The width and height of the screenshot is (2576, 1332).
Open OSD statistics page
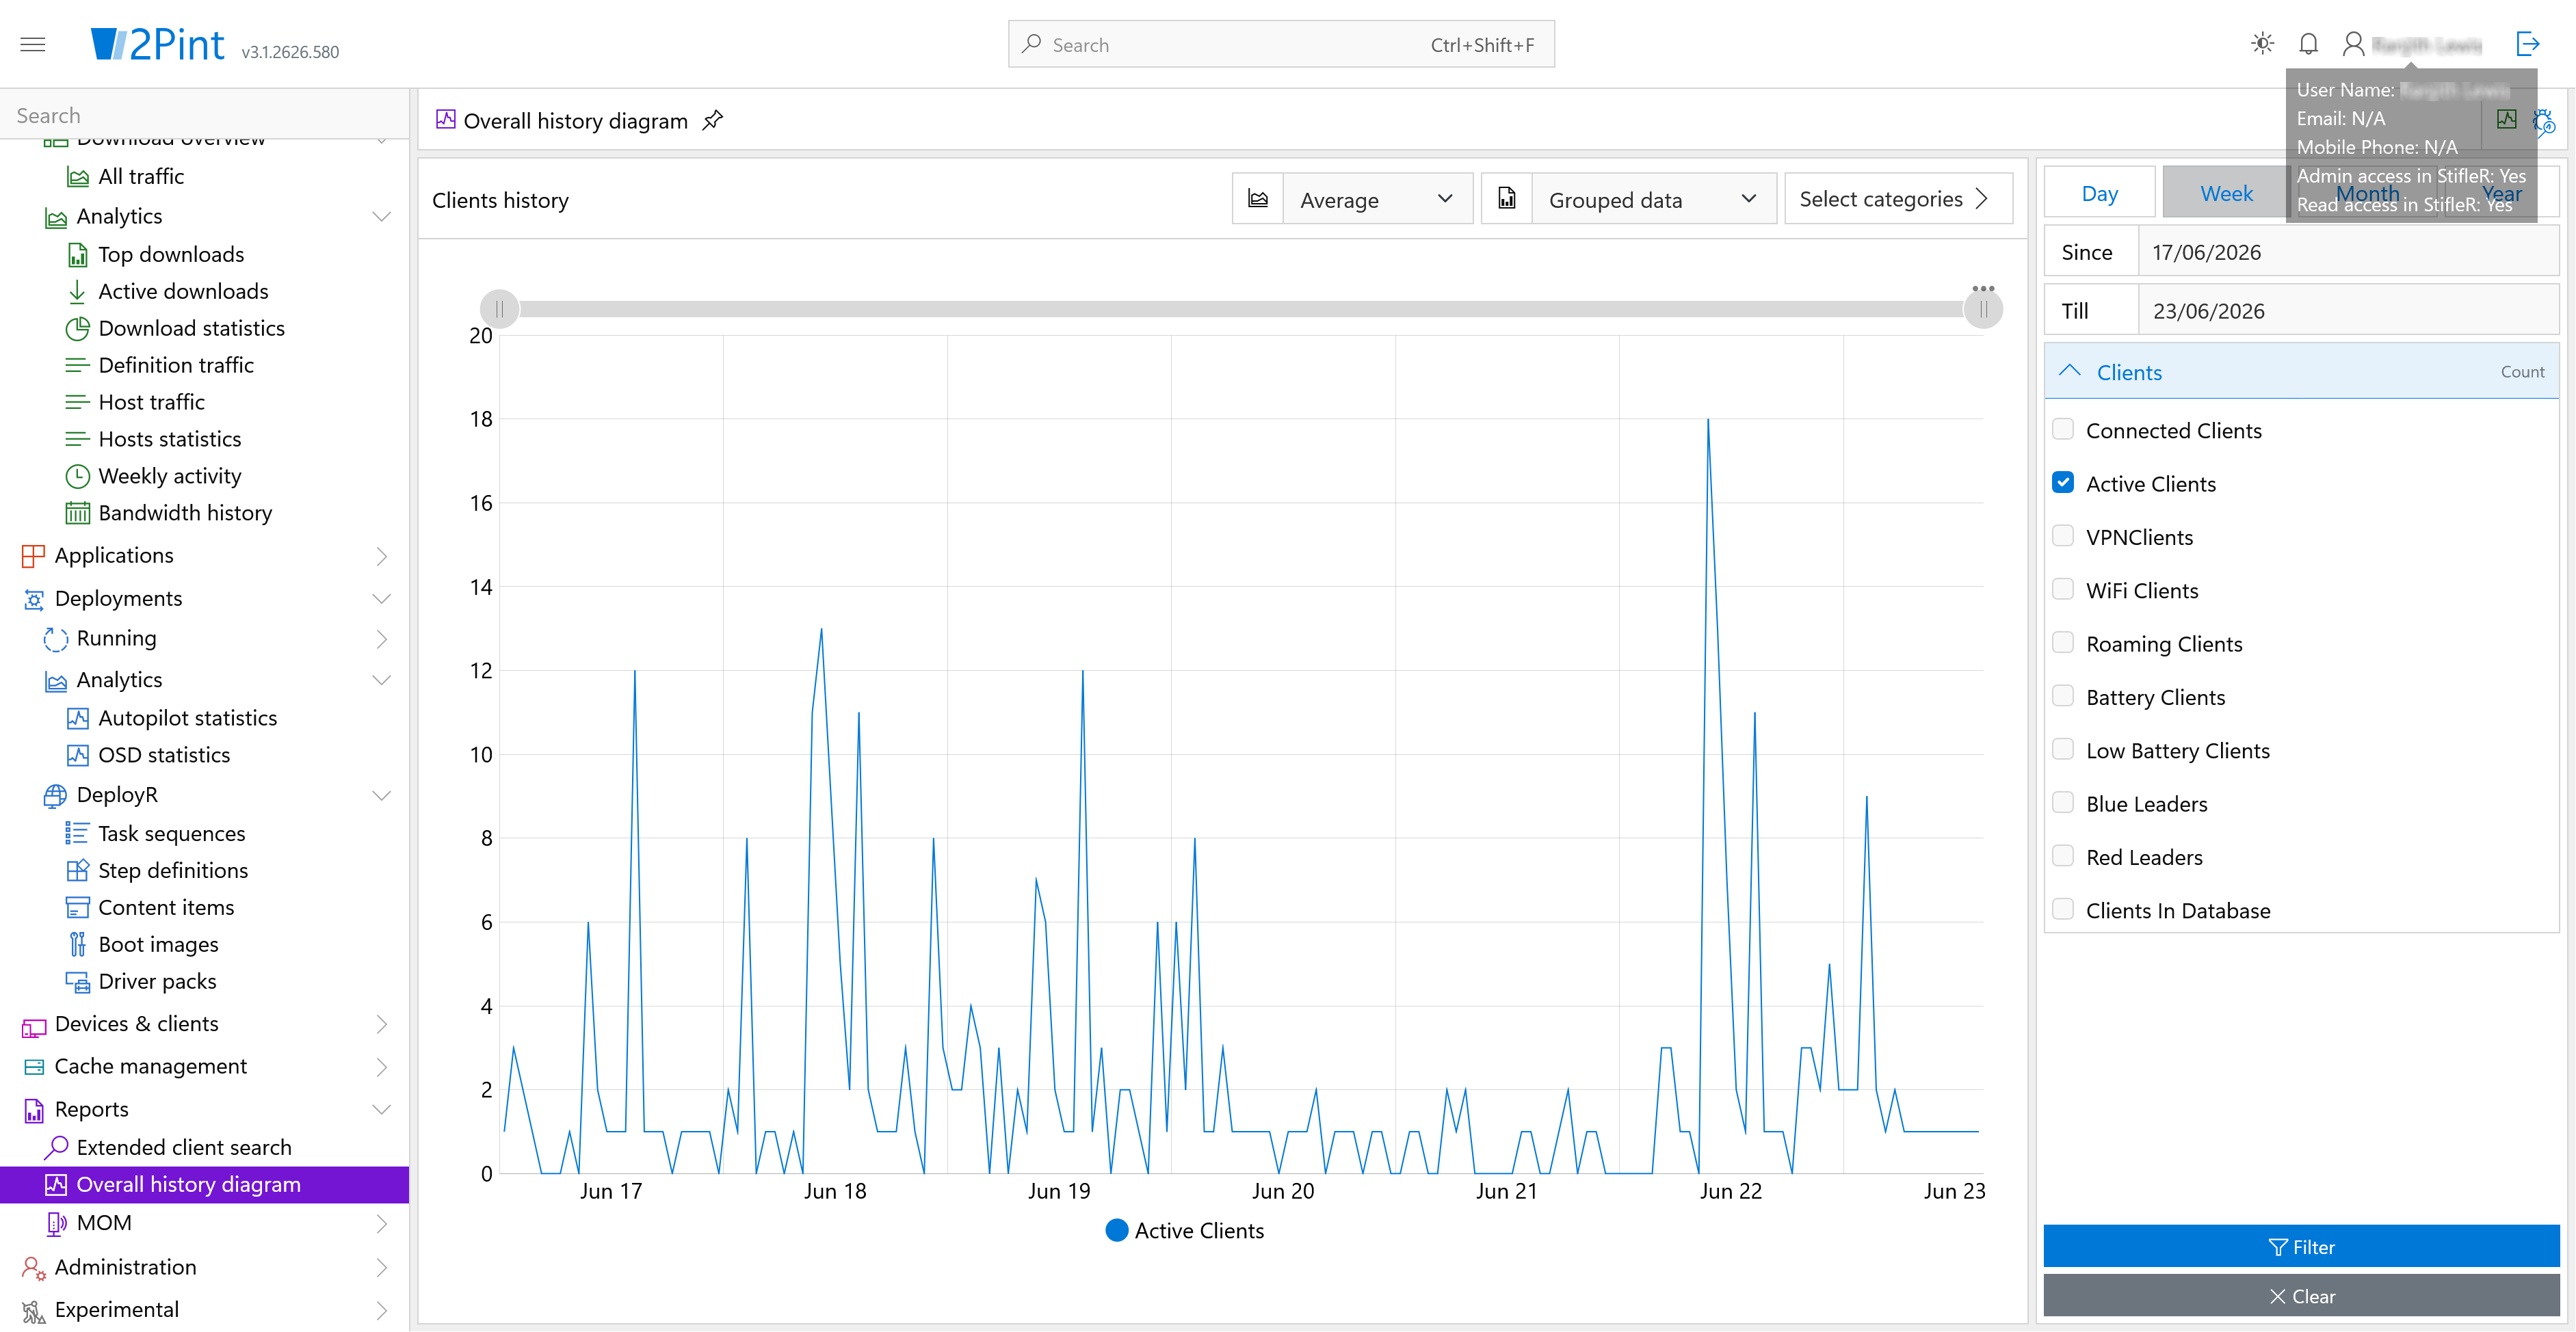tap(164, 755)
